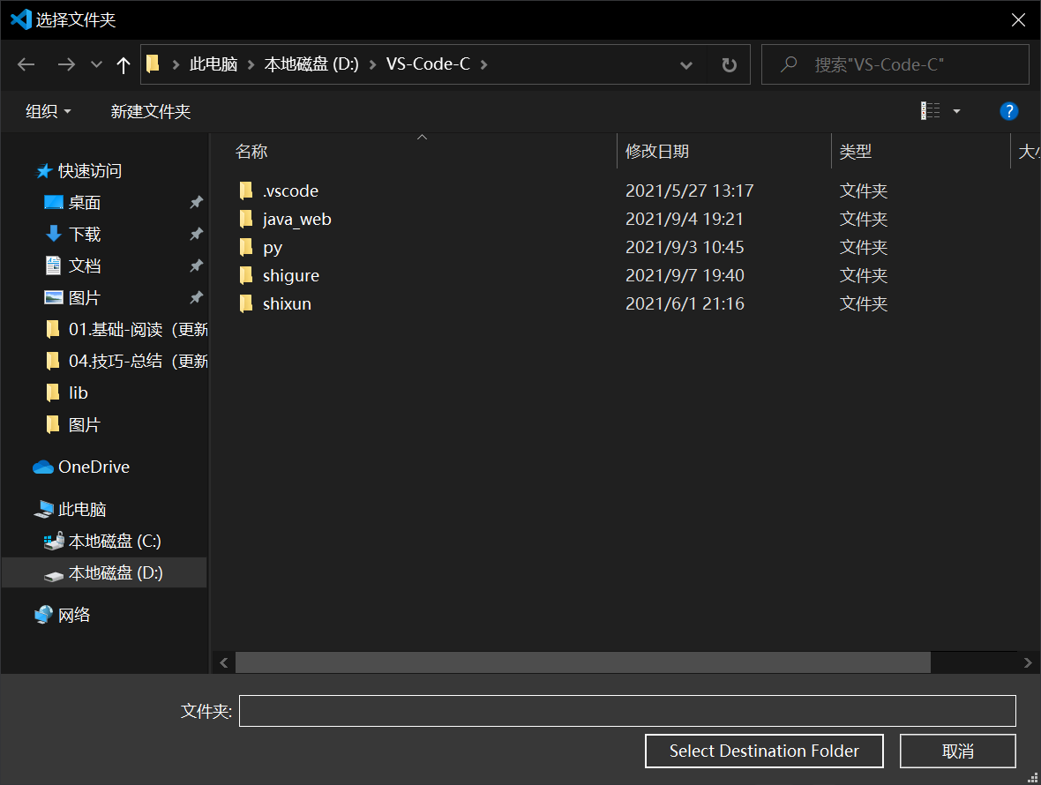Open 本地磁盘 (C:) in sidebar
Image resolution: width=1041 pixels, height=785 pixels.
point(103,542)
